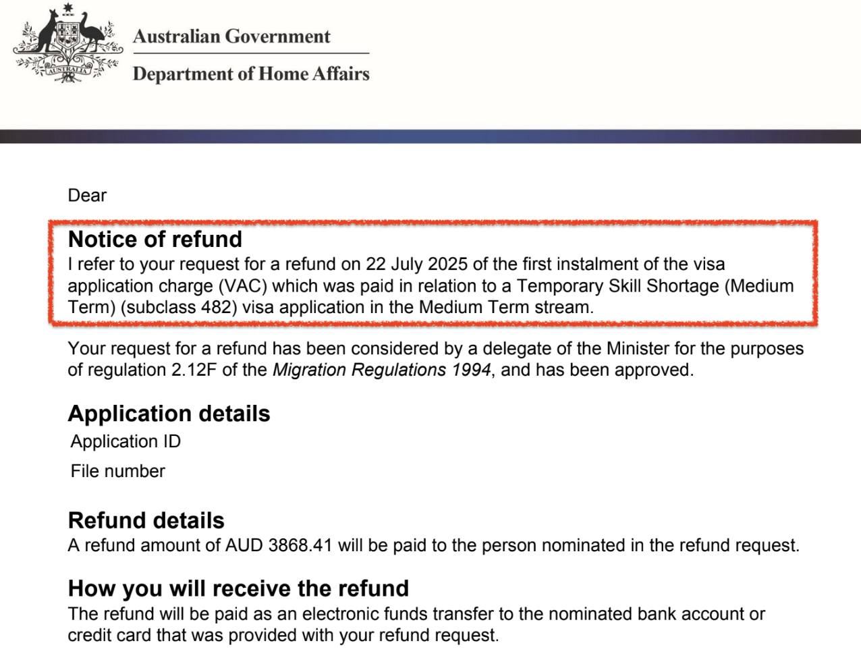Click the italic "Migration Regulations 1994" text
This screenshot has width=861, height=668.
(x=381, y=370)
